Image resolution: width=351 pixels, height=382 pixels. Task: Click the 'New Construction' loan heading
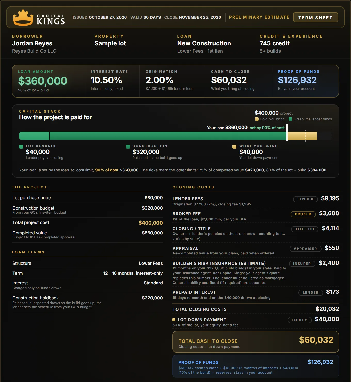tap(204, 43)
